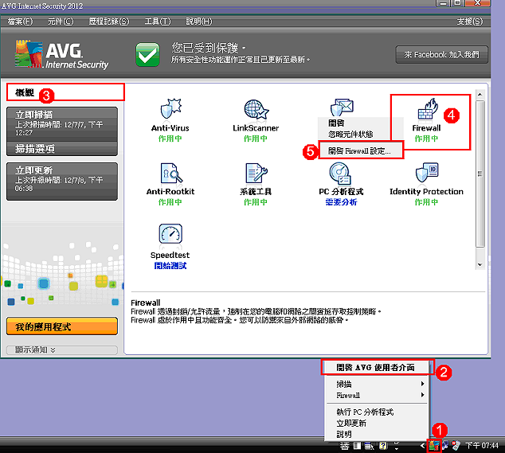Click the 開始測試 link under Speedtest
The width and height of the screenshot is (505, 453).
coord(170,266)
